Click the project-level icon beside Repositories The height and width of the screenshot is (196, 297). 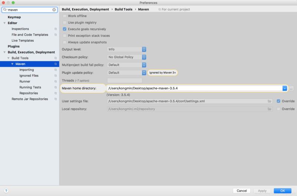pos(56,93)
